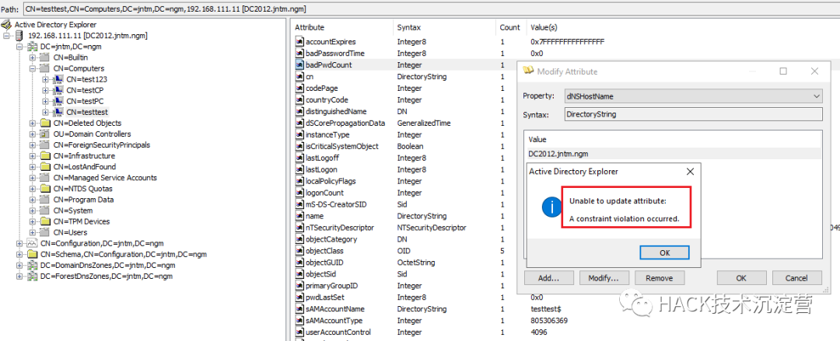The image size is (840, 341).
Task: Click the OU=Domain Controllers folder icon
Action: 45,134
